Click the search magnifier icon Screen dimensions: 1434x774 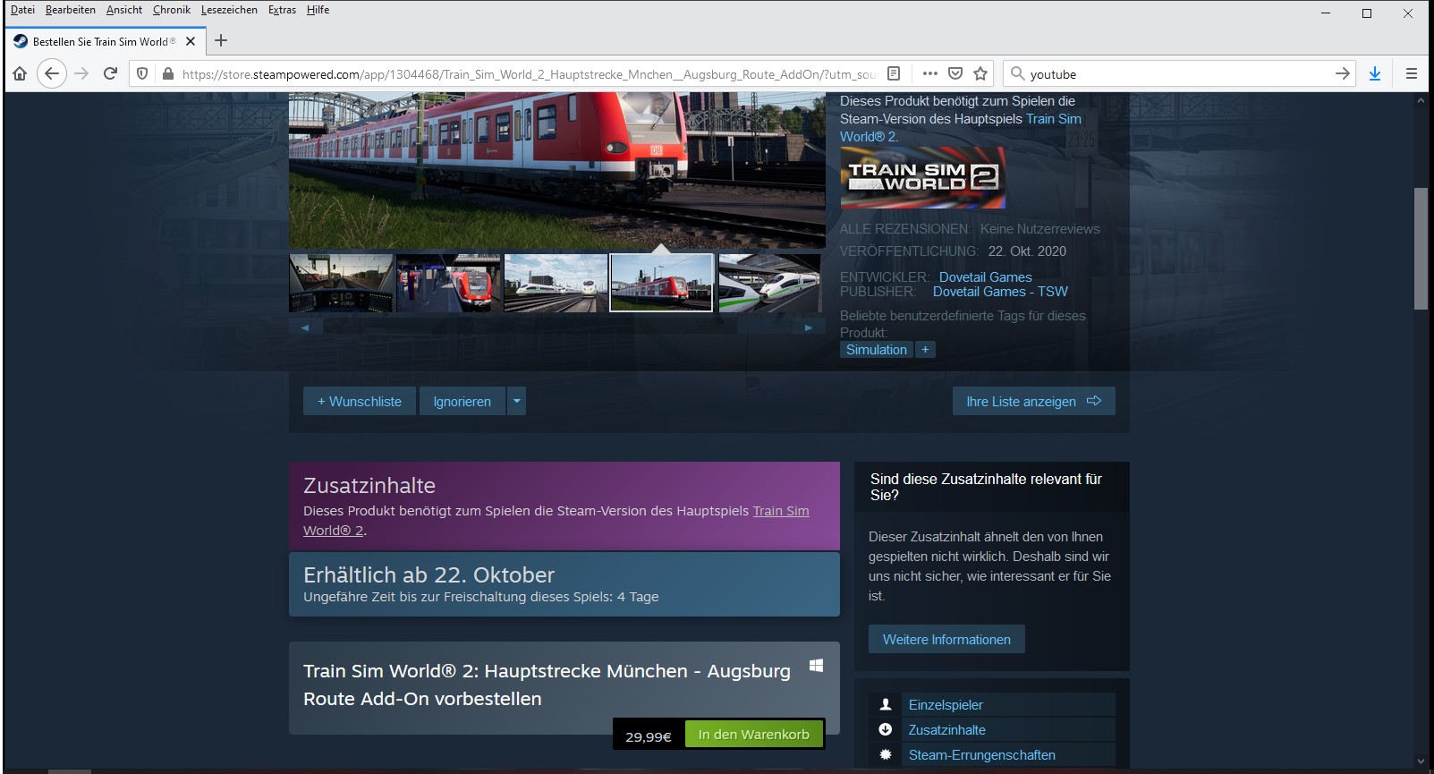(1017, 73)
